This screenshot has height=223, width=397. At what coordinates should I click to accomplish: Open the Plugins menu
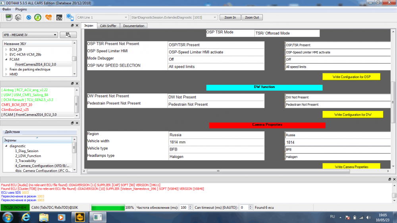pos(21,9)
